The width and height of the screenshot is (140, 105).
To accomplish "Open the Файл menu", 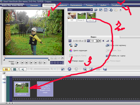I will pos(4,5).
